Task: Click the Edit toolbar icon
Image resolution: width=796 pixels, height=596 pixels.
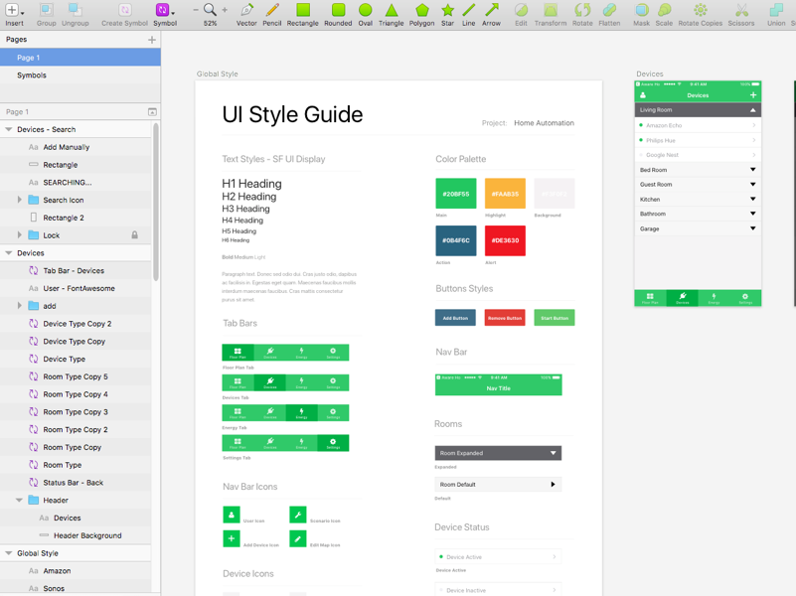Action: [521, 10]
